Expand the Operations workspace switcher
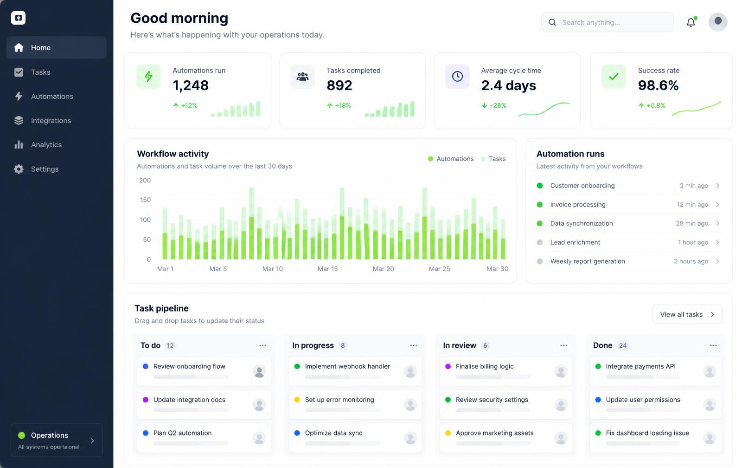Screen dimensions: 742x468 (57, 440)
